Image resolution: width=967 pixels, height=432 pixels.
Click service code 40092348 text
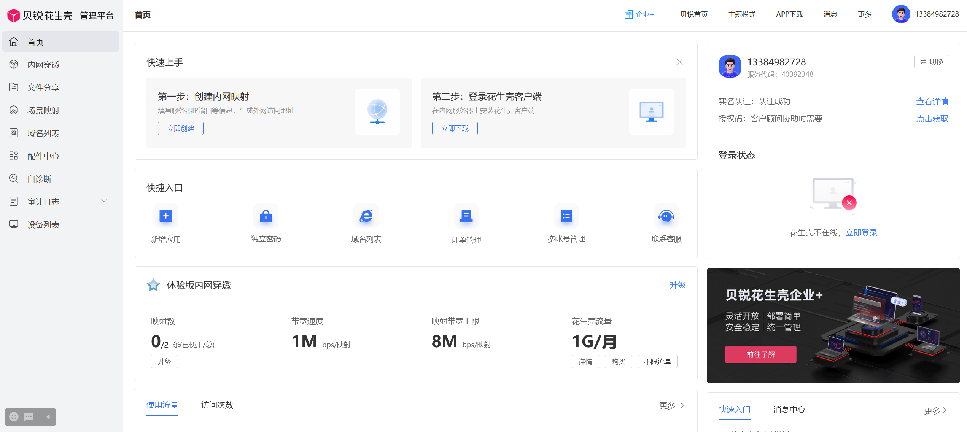coord(797,75)
